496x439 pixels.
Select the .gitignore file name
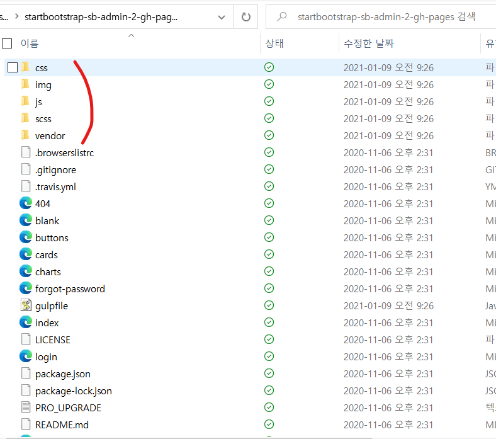pyautogui.click(x=55, y=170)
